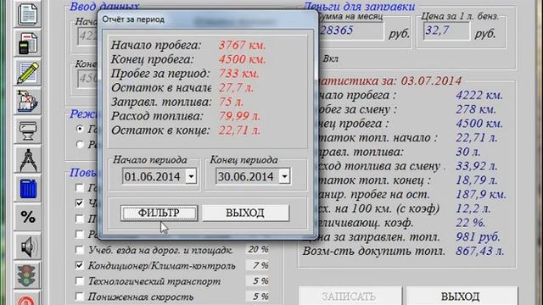Image resolution: width=543 pixels, height=305 pixels.
Task: Click the 4222 км. statistics value
Action: pos(479,95)
